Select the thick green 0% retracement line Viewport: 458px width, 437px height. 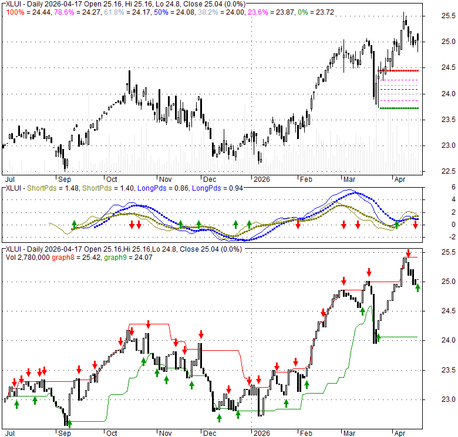pyautogui.click(x=399, y=109)
